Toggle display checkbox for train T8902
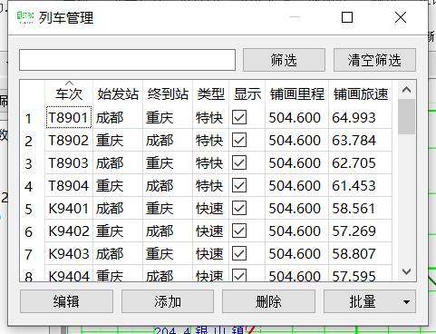436x334 pixels. click(x=239, y=140)
